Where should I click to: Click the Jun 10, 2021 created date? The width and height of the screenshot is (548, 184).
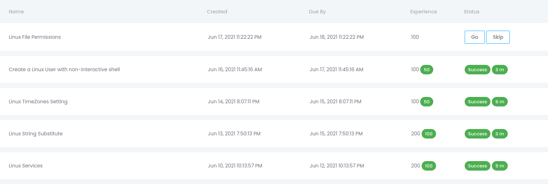click(235, 166)
